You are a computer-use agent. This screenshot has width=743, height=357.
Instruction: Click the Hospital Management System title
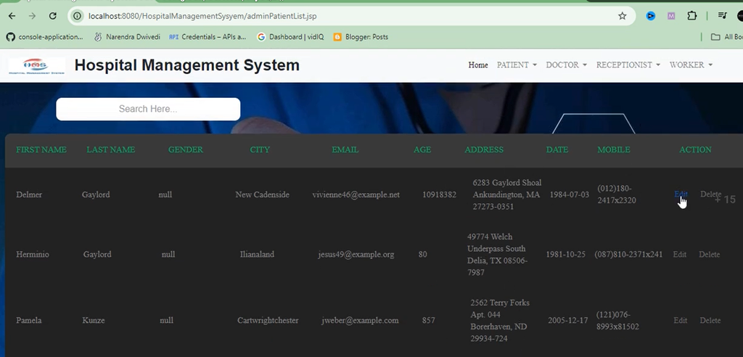[x=186, y=65]
